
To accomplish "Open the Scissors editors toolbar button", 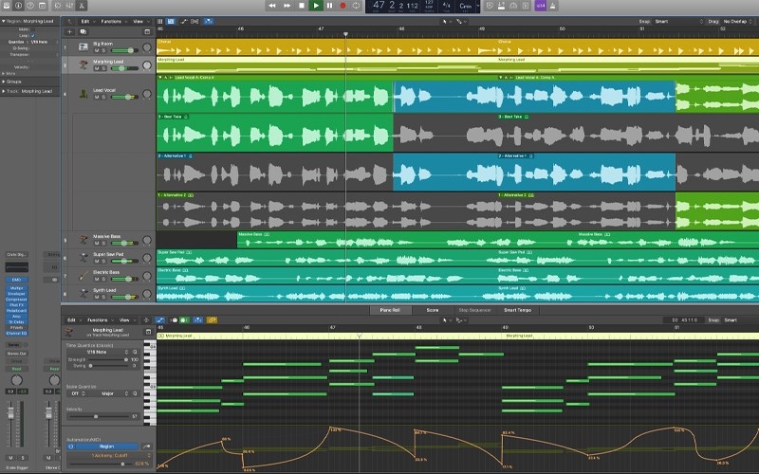I will point(82,6).
